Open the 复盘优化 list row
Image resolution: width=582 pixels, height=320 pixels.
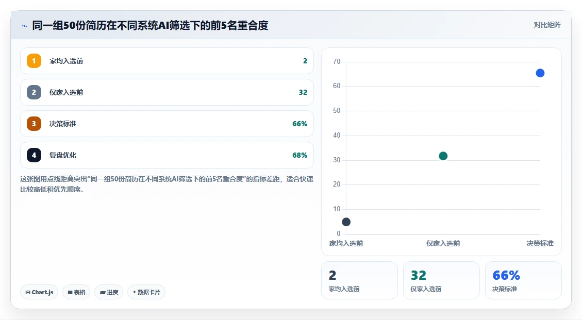click(167, 155)
